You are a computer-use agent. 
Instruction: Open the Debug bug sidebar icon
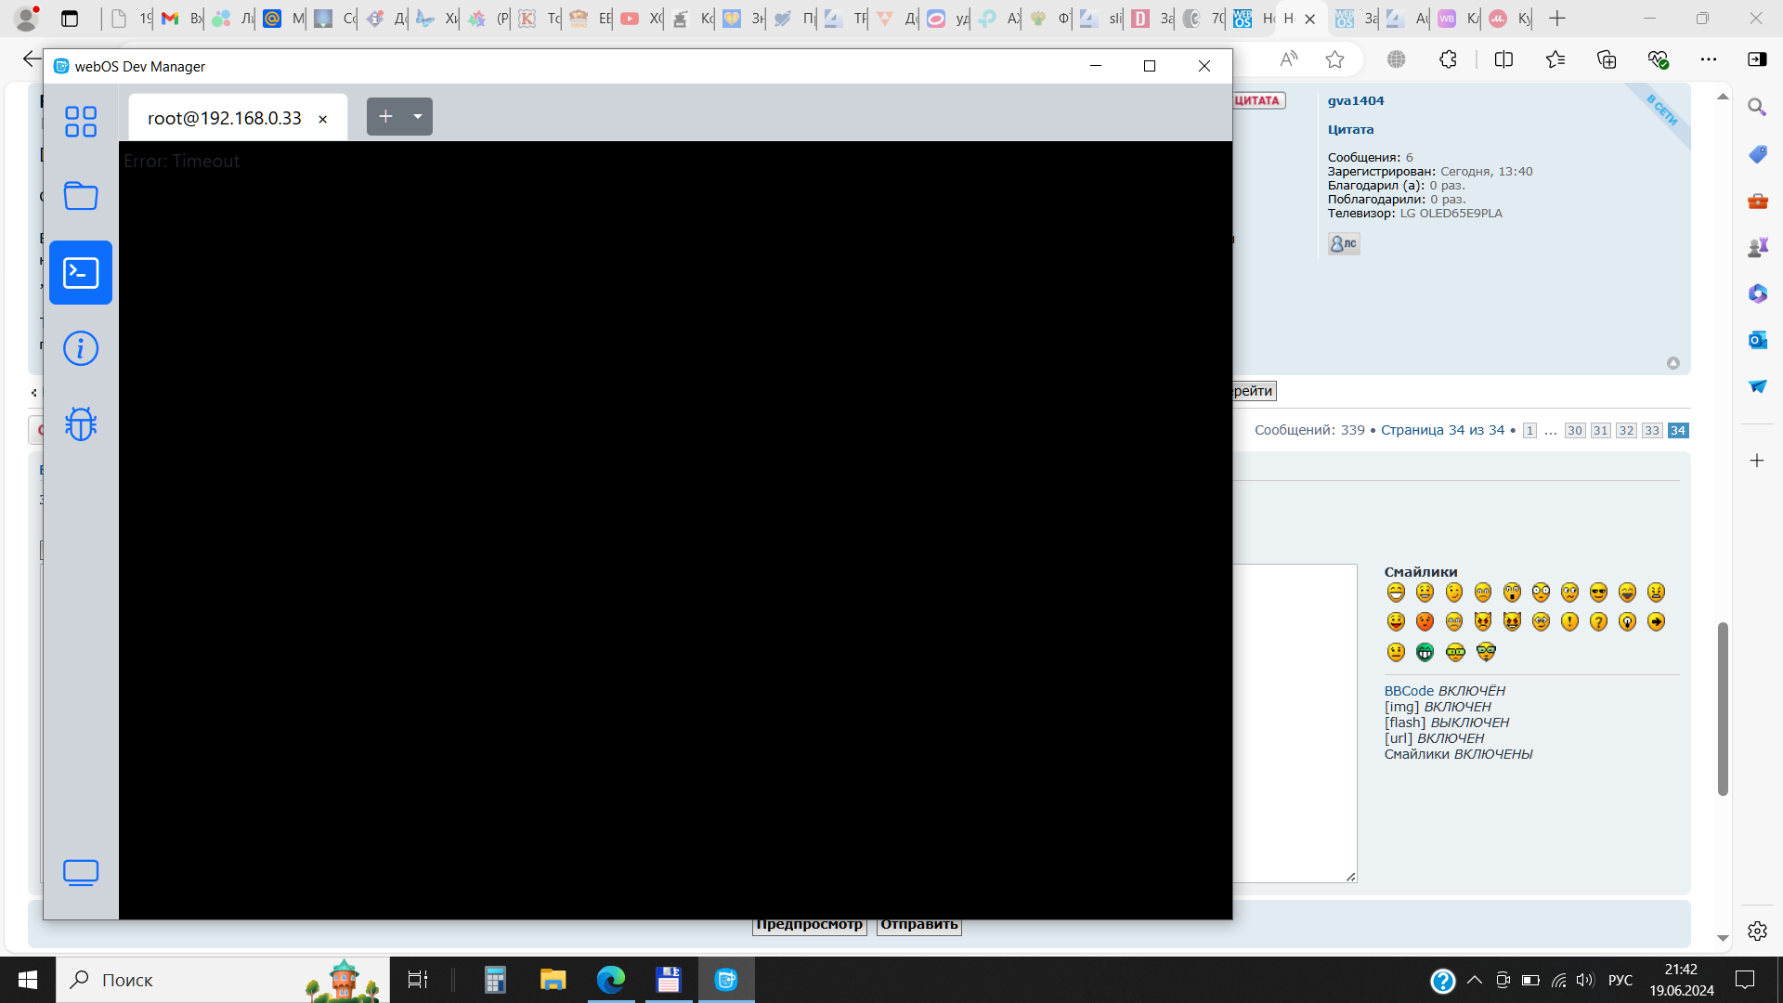[x=81, y=423]
